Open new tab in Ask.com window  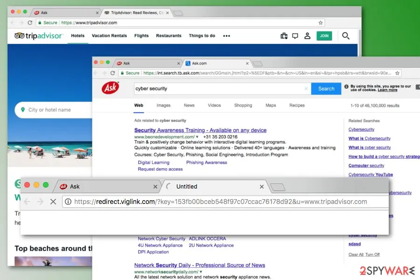pyautogui.click(x=258, y=63)
